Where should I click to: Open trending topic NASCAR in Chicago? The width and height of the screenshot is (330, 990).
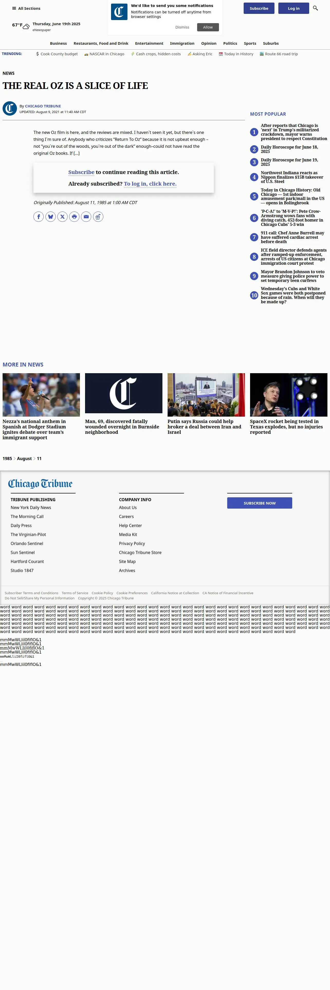click(x=104, y=54)
